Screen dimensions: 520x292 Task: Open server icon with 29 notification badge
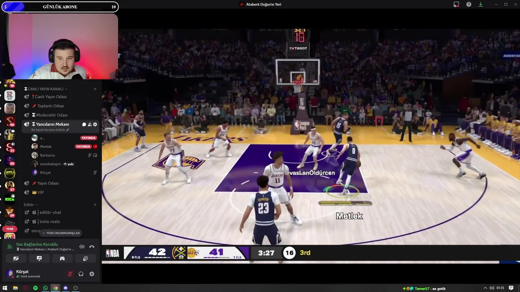pyautogui.click(x=10, y=212)
